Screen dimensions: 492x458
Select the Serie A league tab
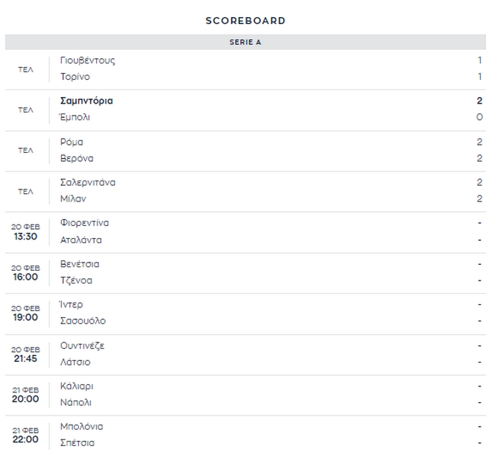pos(245,43)
